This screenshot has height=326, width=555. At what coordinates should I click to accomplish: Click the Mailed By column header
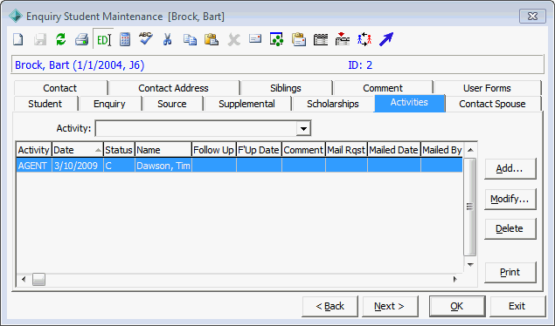(441, 150)
